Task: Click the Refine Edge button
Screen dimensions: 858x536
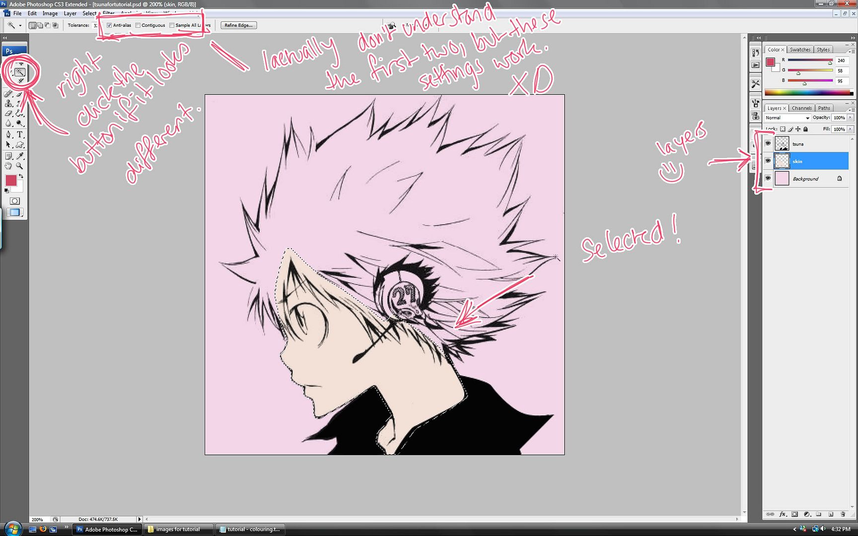Action: pos(238,25)
